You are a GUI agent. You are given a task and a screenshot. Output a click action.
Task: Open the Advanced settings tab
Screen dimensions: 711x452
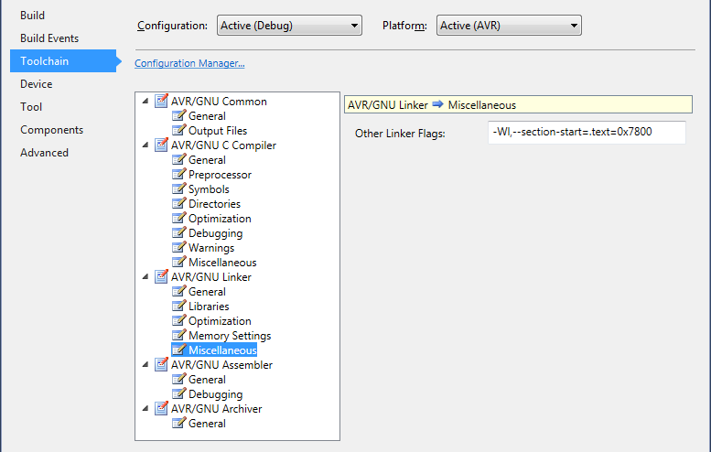44,153
